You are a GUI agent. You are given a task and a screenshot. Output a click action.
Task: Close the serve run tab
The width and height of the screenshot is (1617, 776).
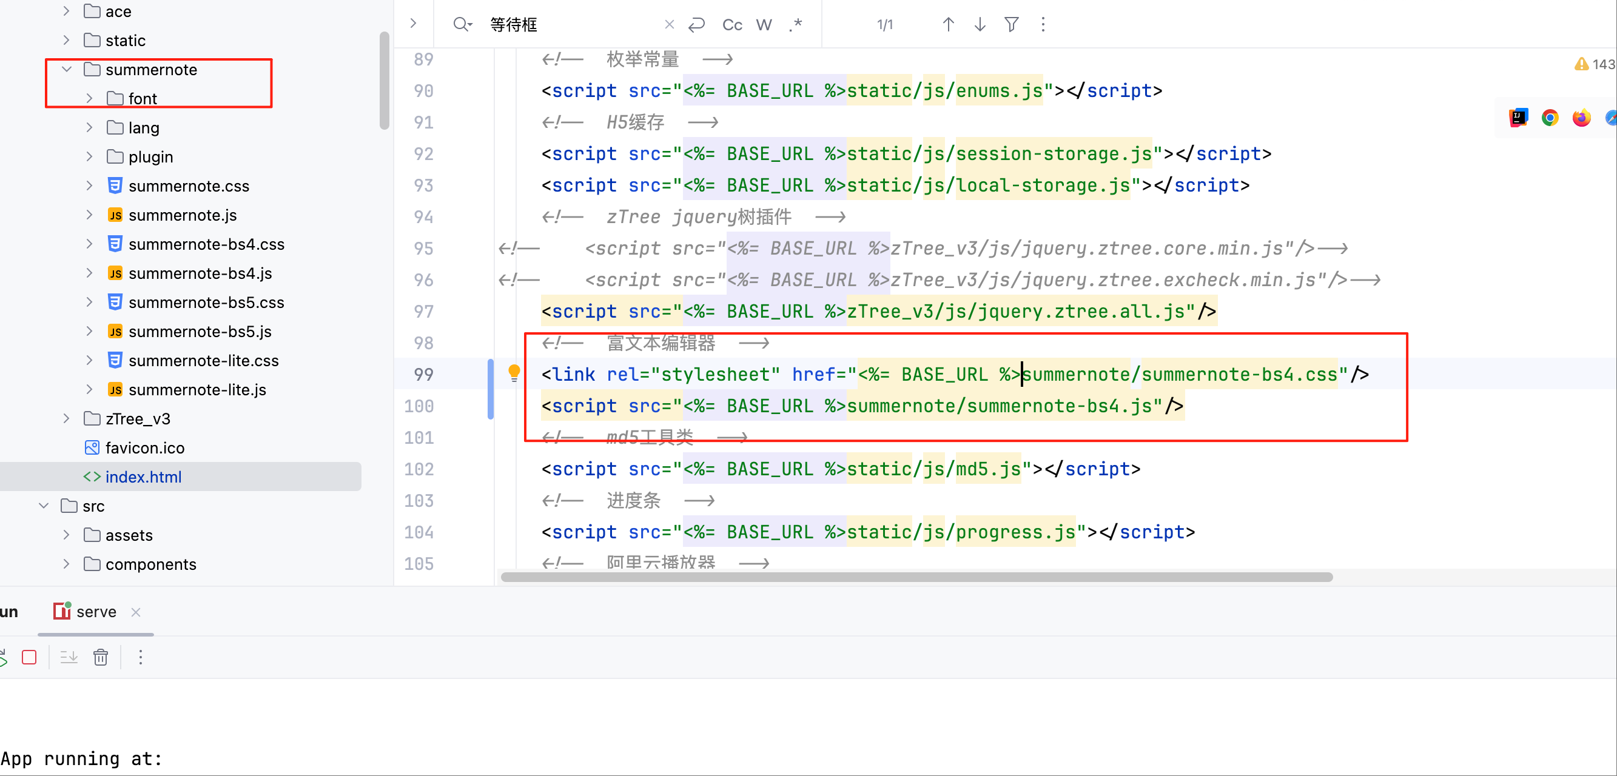136,612
